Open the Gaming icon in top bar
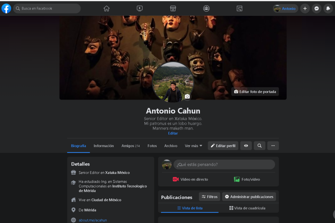The width and height of the screenshot is (335, 223). (239, 8)
